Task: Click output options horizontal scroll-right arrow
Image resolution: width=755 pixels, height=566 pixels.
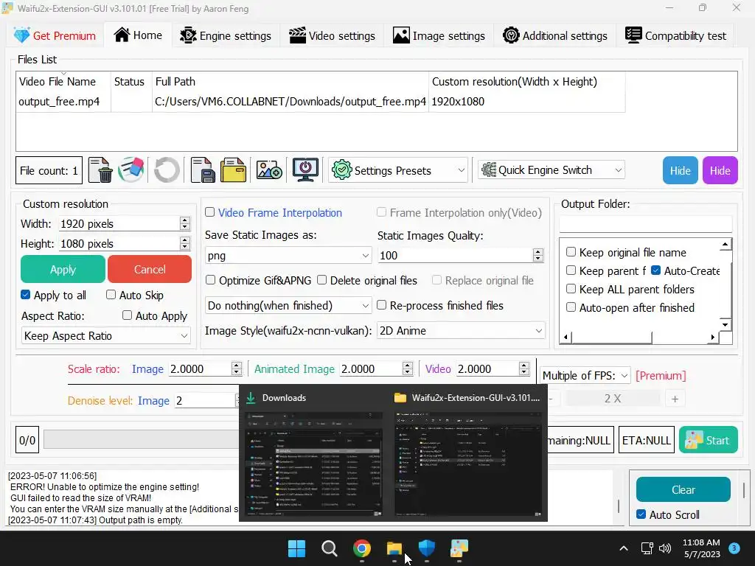Action: [x=713, y=337]
